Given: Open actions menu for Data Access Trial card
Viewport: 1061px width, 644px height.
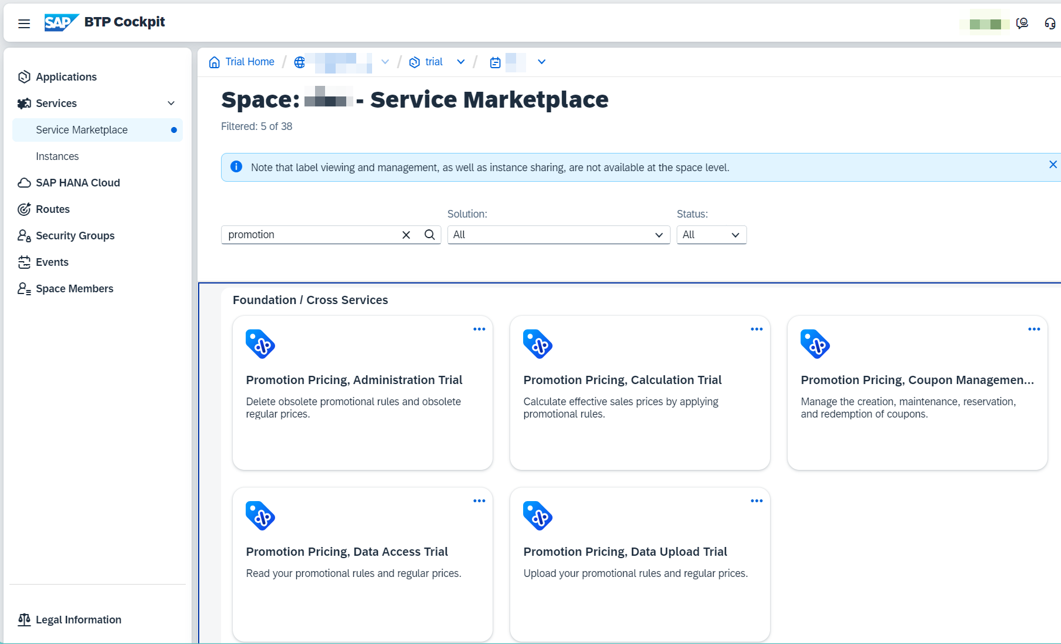Looking at the screenshot, I should coord(479,501).
